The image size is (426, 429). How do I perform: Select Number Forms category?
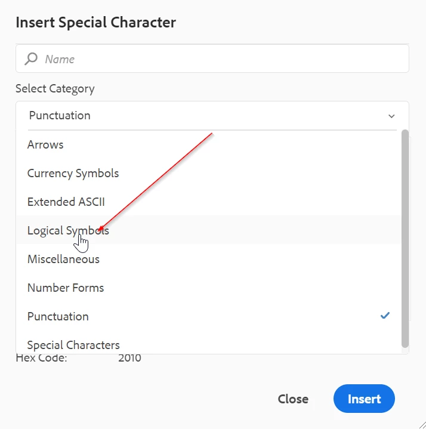click(x=66, y=288)
